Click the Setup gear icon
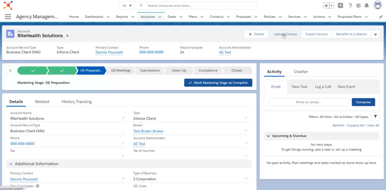Image resolution: width=386 pixels, height=190 pixels. point(358,5)
